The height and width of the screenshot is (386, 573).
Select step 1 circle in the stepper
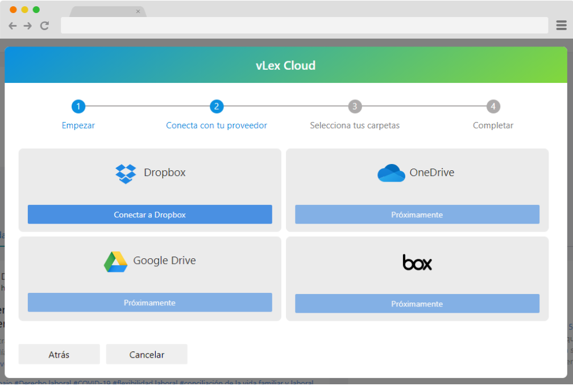[78, 107]
